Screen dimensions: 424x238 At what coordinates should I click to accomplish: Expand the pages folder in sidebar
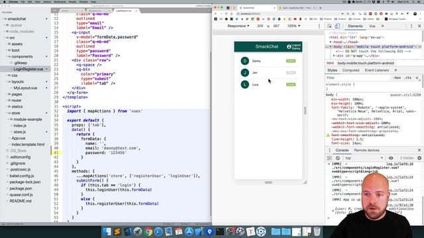[x=7, y=94]
